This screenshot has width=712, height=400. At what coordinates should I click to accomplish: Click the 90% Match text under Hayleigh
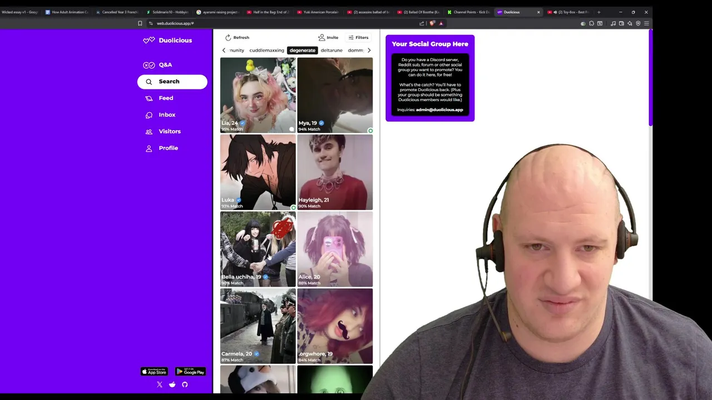(x=309, y=206)
